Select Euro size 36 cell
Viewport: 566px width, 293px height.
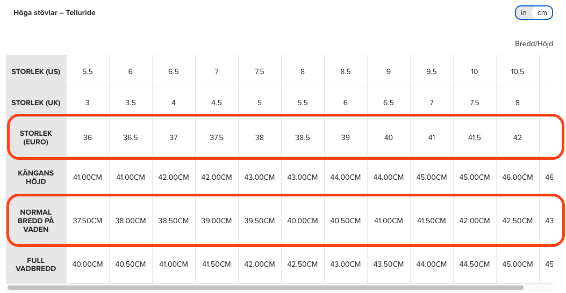pos(88,137)
